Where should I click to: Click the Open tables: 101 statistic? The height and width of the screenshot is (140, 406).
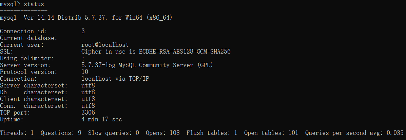click(x=271, y=133)
